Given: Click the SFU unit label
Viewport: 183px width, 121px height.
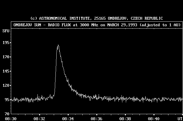Looking at the screenshot, I should click(x=5, y=30).
